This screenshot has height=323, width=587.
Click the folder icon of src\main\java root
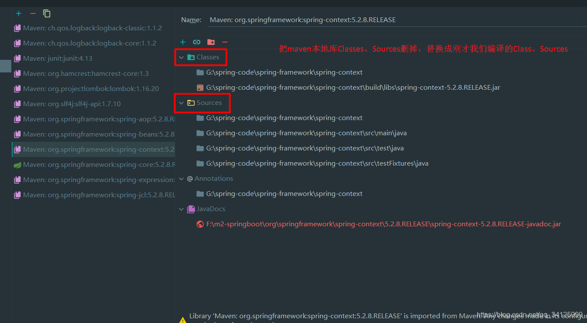point(200,133)
